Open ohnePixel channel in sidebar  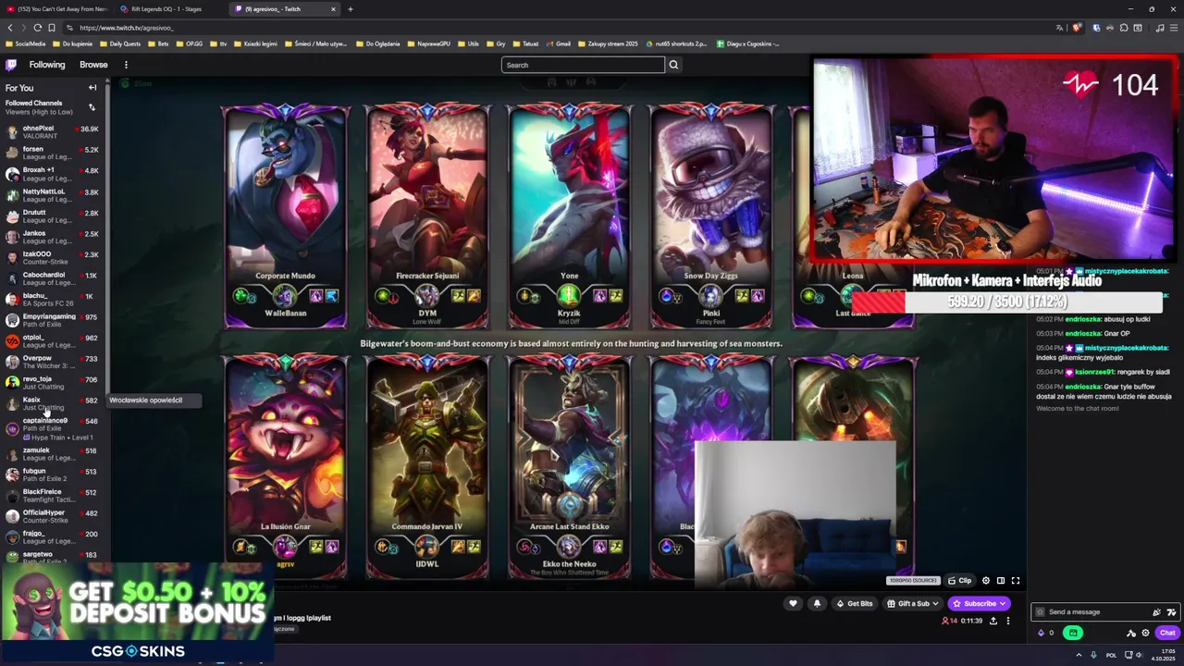[52, 132]
